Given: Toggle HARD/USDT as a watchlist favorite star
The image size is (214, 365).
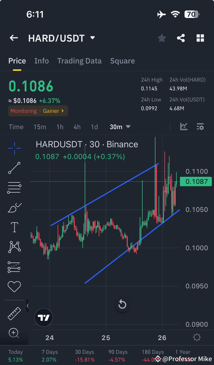Looking at the screenshot, I should [162, 38].
